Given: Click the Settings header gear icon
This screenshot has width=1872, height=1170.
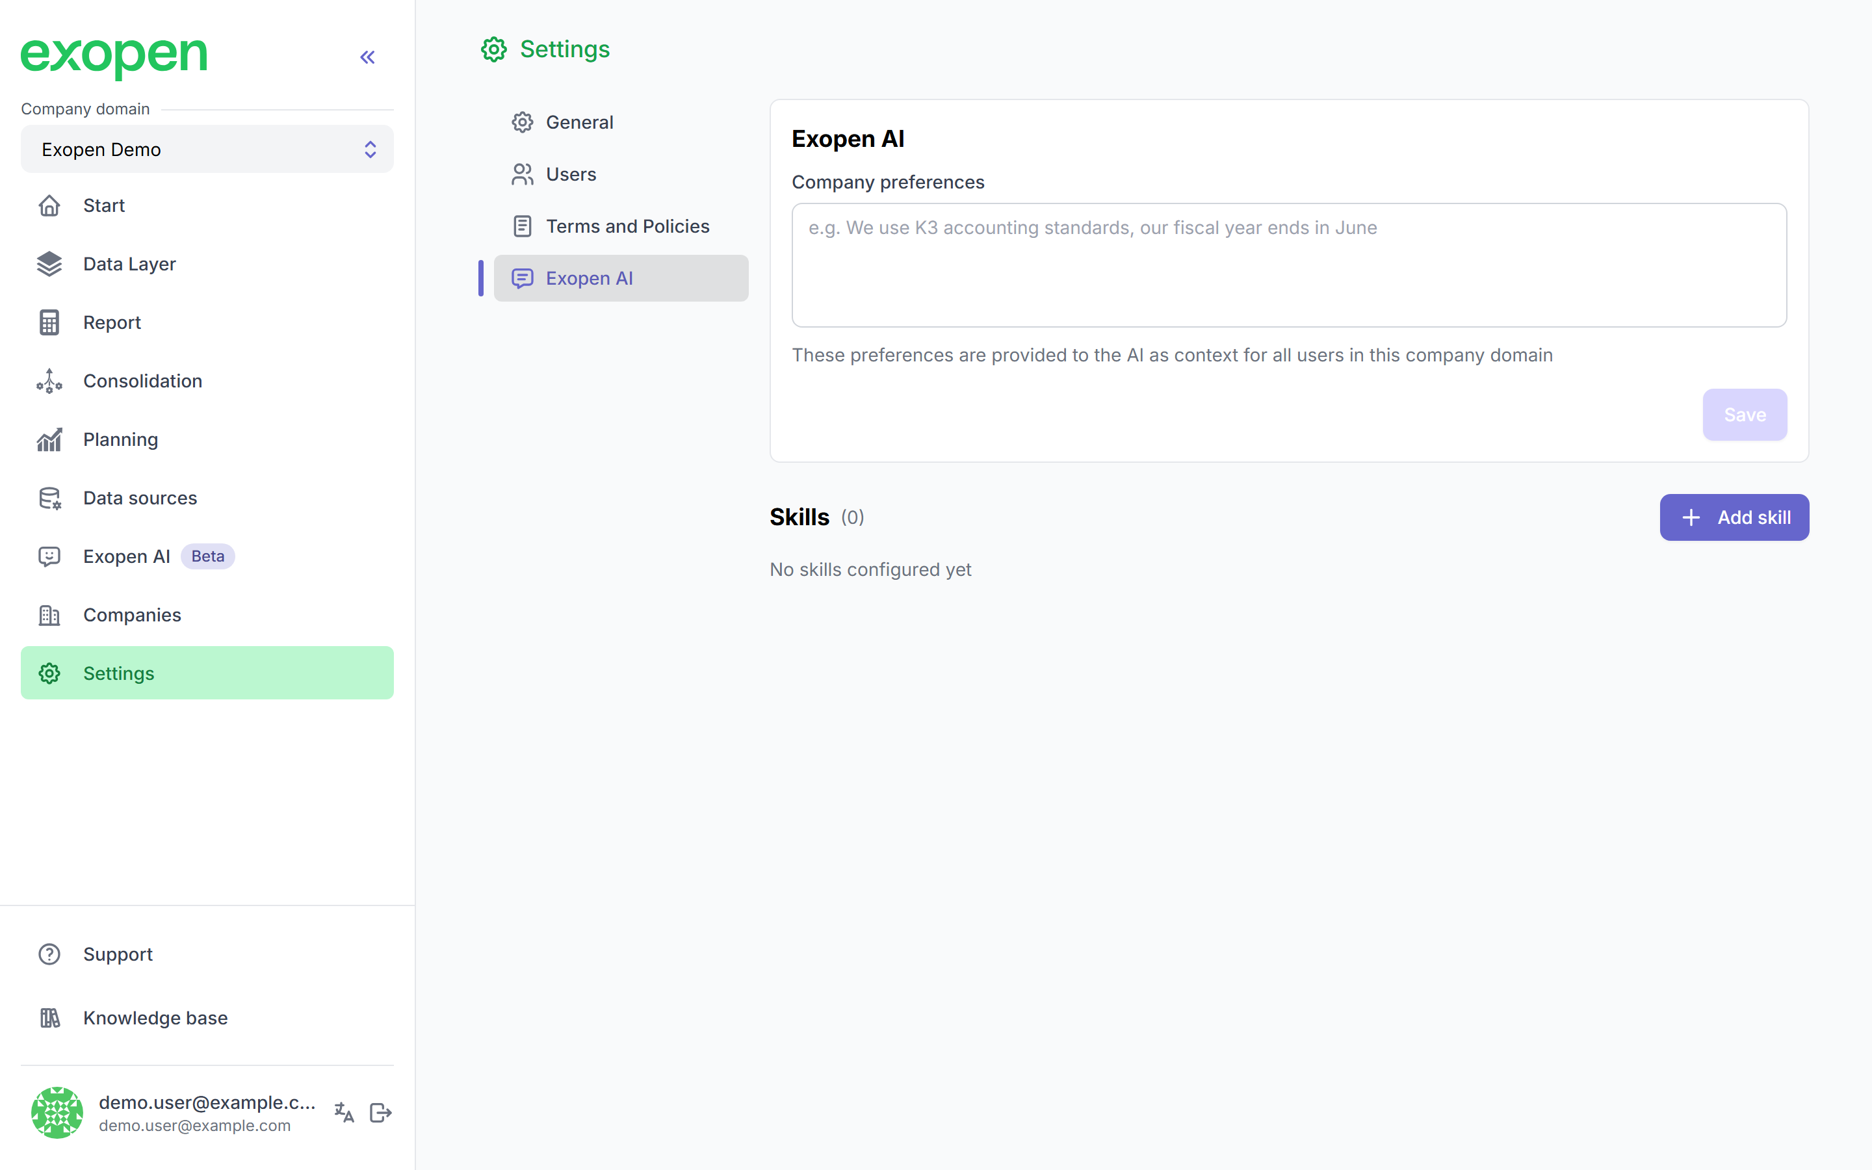Looking at the screenshot, I should [493, 49].
